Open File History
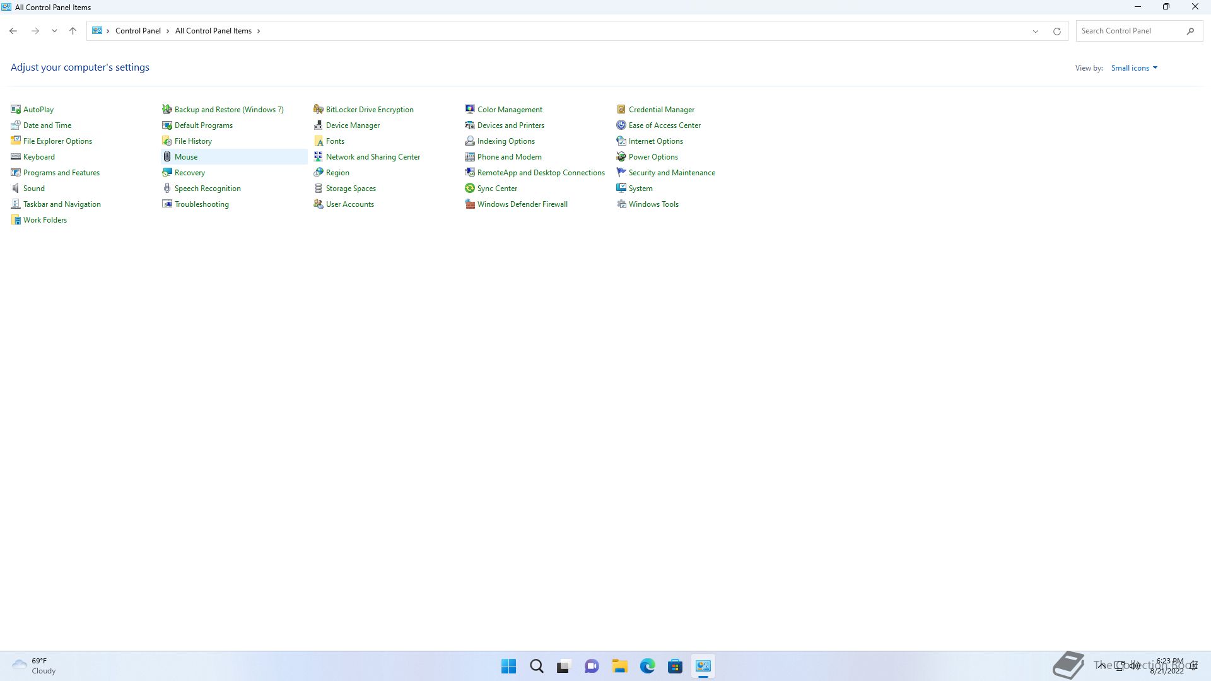The width and height of the screenshot is (1211, 681). [x=193, y=141]
